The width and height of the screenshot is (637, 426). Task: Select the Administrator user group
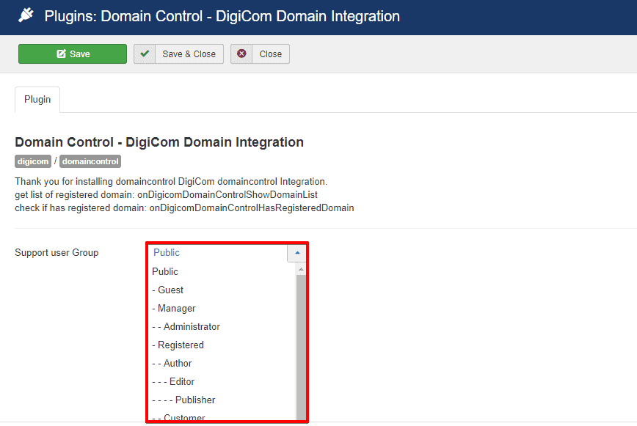tap(185, 326)
